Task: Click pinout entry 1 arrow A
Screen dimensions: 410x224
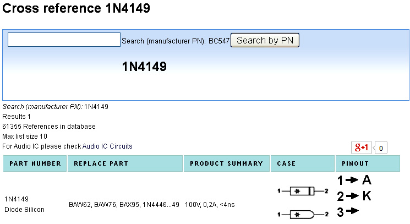Action: click(x=354, y=180)
